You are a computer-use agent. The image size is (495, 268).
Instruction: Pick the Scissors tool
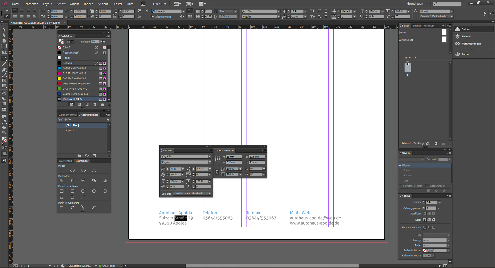pyautogui.click(x=4, y=93)
